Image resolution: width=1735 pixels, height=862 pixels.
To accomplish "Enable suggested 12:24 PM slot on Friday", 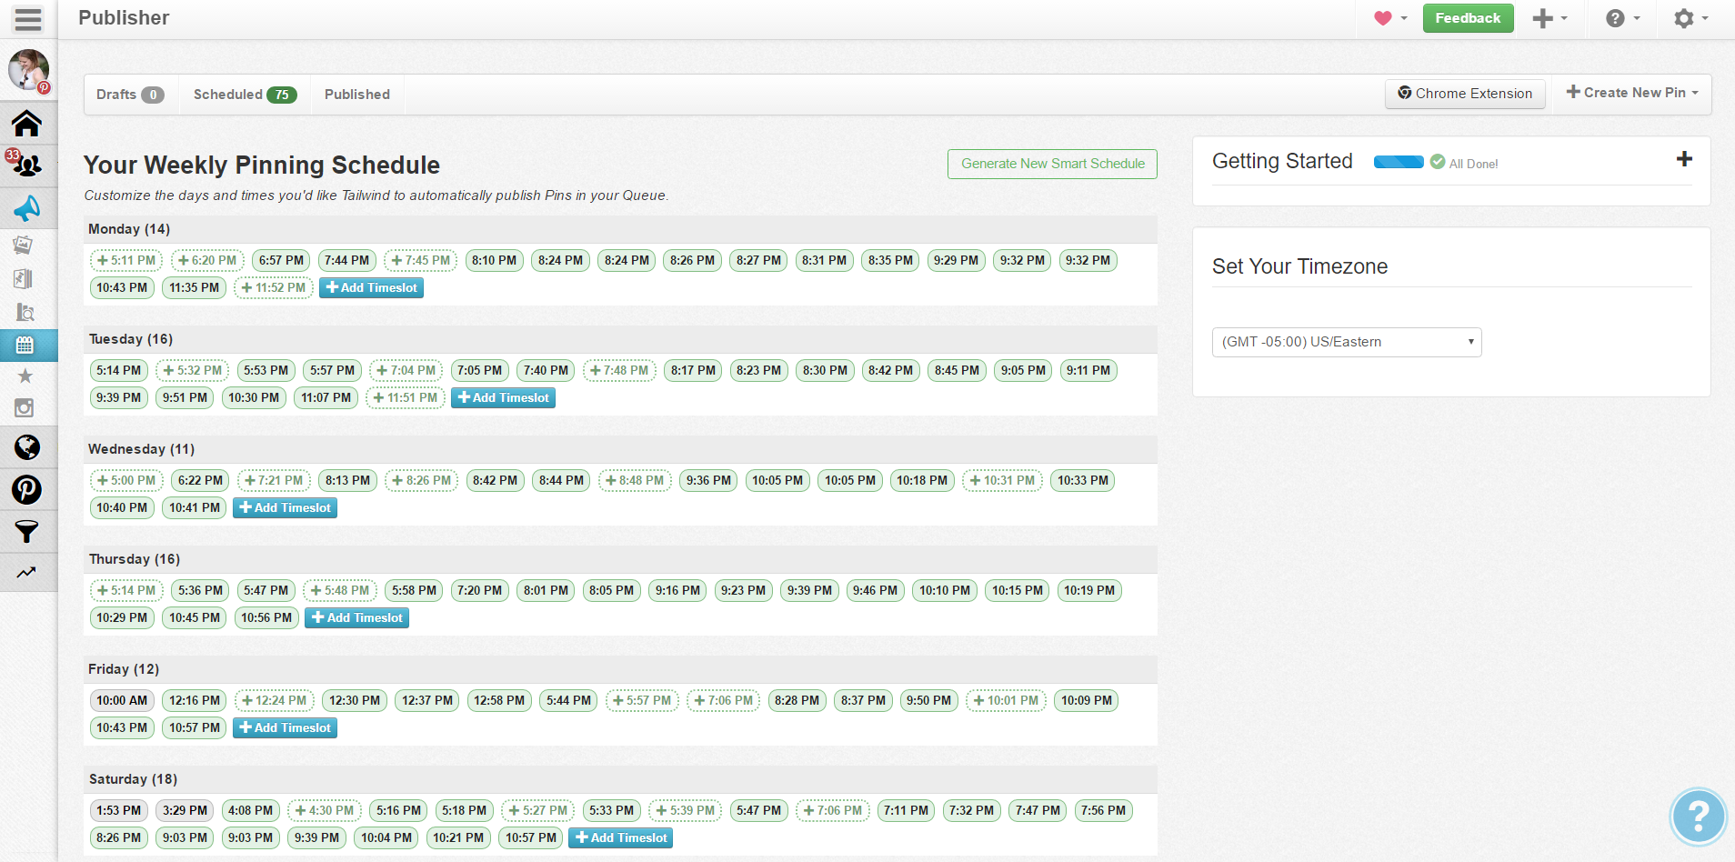I will pos(275,700).
